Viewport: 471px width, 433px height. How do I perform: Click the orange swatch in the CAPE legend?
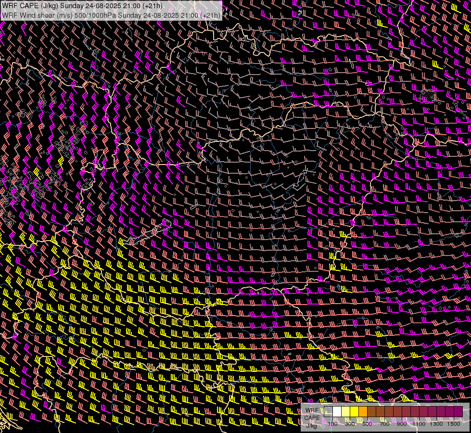(x=363, y=412)
